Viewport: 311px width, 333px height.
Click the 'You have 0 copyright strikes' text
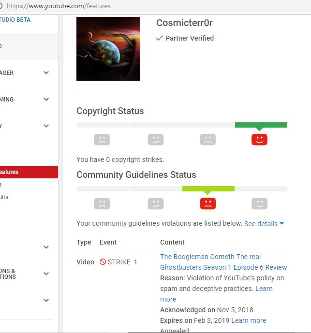(x=120, y=159)
